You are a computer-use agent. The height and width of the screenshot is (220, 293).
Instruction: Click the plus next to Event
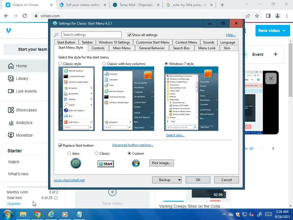tap(276, 54)
